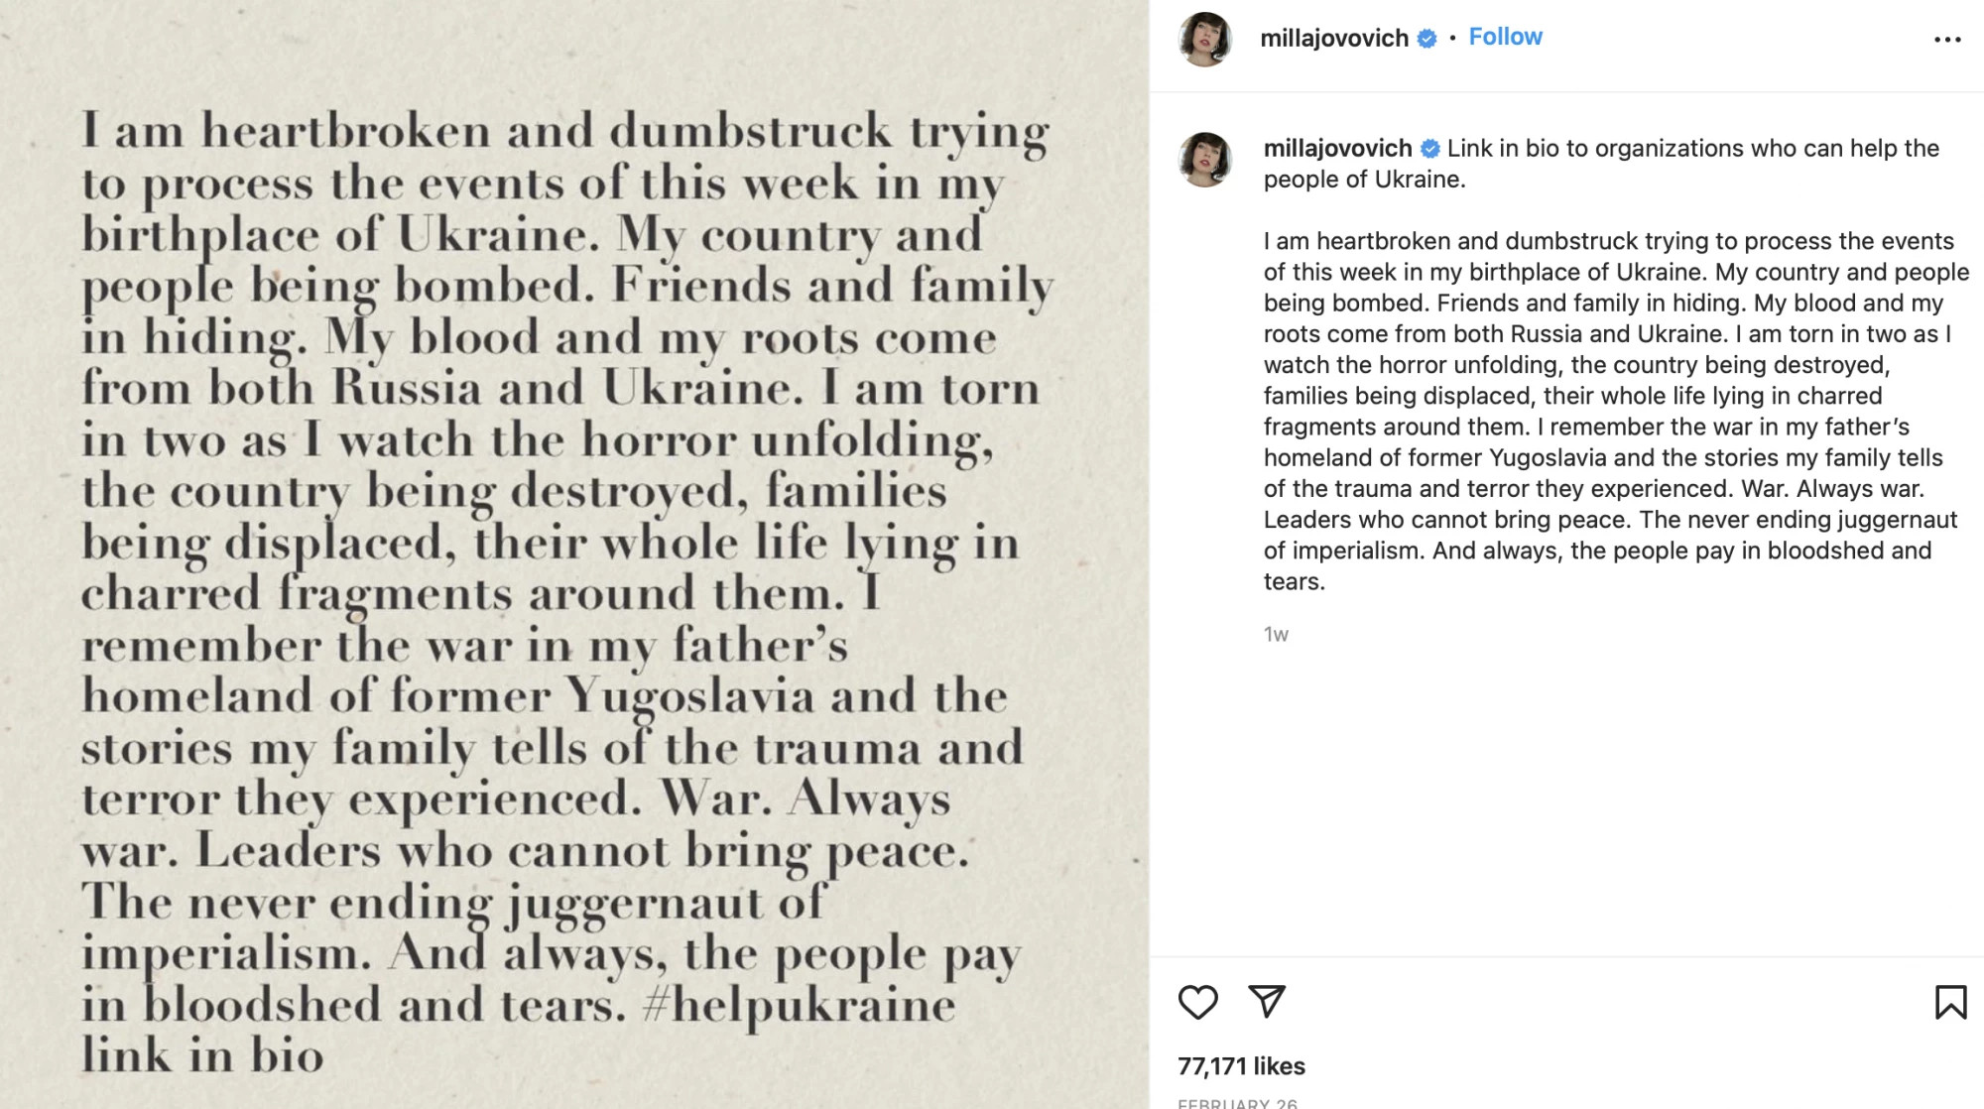
Task: Click the Follow link beside the username
Action: pos(1505,37)
